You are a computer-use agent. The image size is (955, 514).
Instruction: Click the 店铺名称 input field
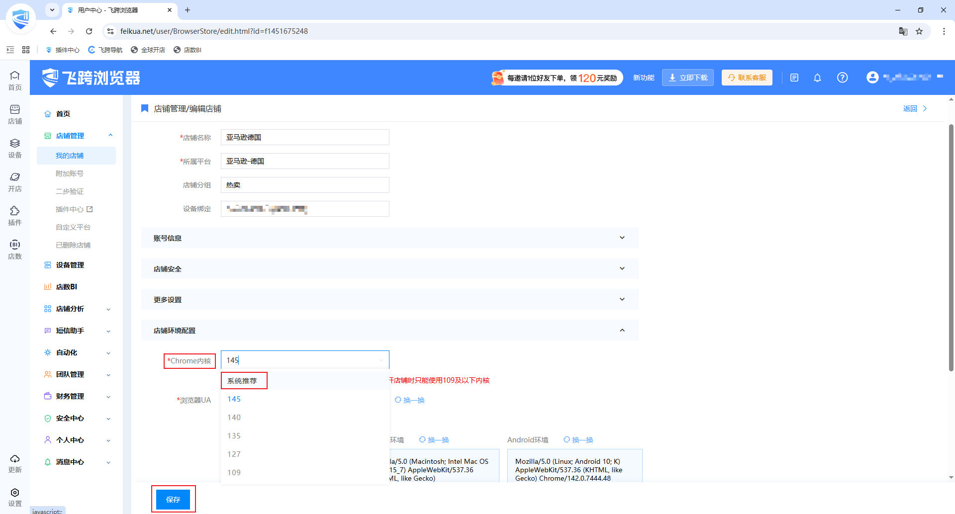(305, 137)
